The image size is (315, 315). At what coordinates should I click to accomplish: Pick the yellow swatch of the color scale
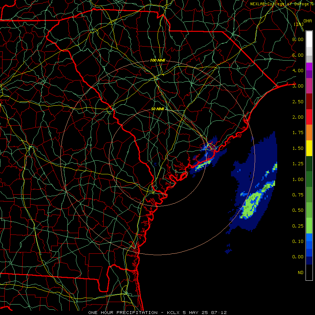click(x=309, y=148)
